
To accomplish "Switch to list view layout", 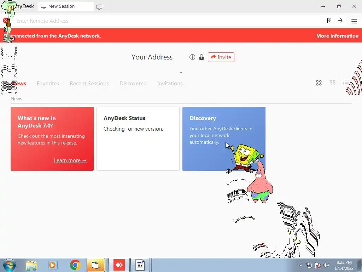I will click(346, 83).
